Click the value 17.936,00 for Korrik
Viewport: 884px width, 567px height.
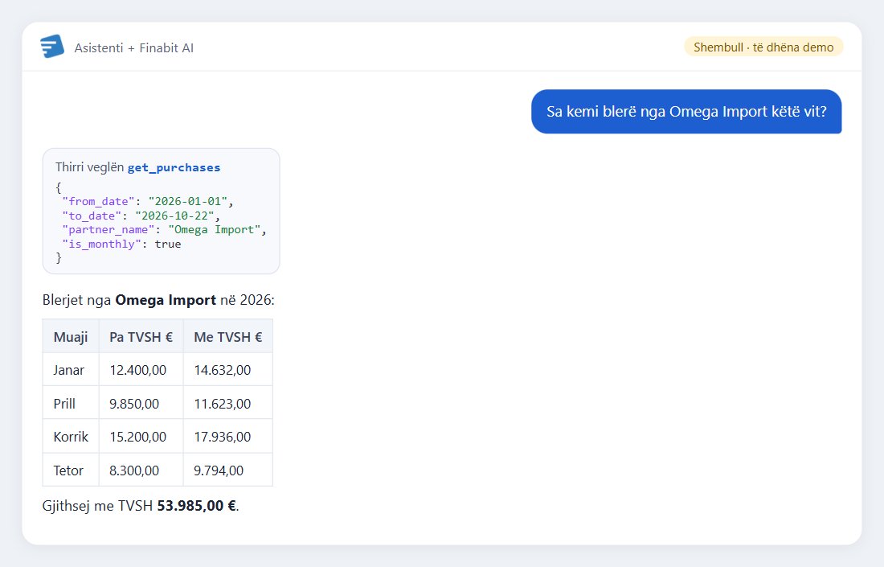(x=222, y=437)
